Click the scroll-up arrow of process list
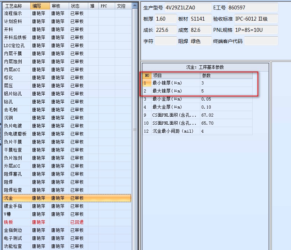This screenshot has width=291, height=250. tap(135, 6)
